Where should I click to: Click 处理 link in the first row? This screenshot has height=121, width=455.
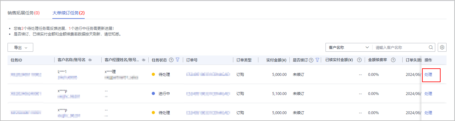[x=428, y=74]
